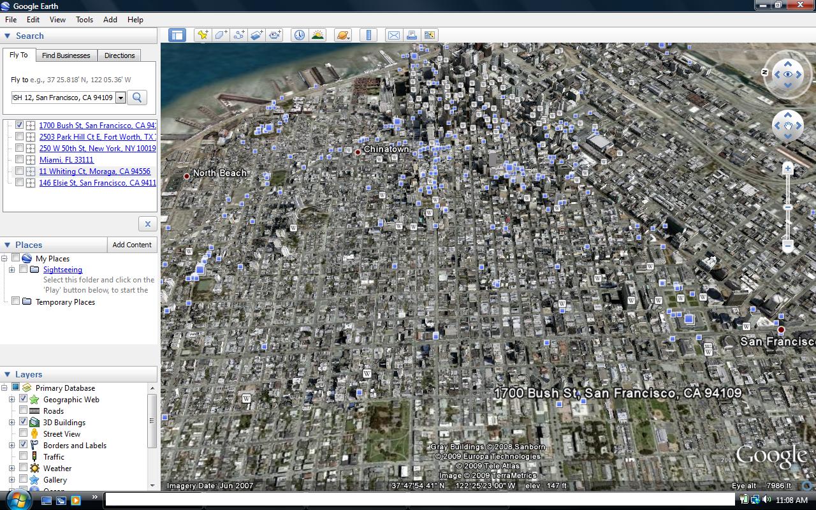Image resolution: width=816 pixels, height=510 pixels.
Task: Toggle sunlight across the landscape
Action: pyautogui.click(x=317, y=35)
